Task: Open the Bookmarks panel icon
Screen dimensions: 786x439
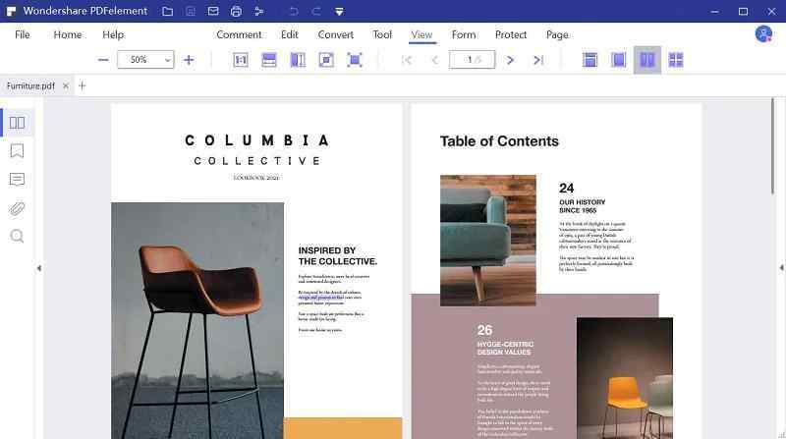Action: click(17, 151)
